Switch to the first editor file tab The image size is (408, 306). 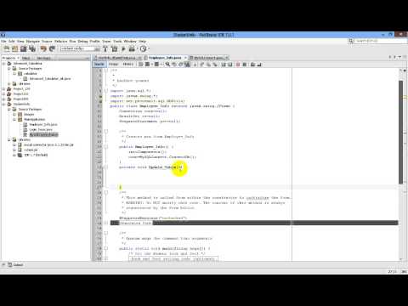tap(117, 58)
